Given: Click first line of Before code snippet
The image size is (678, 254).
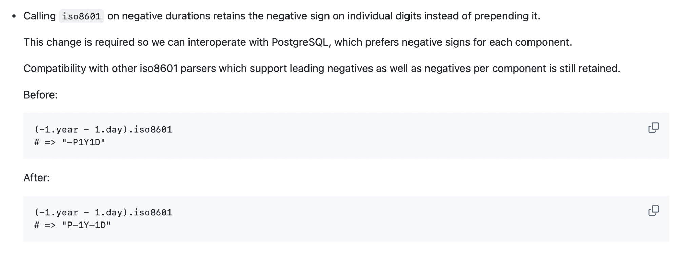Looking at the screenshot, I should (103, 130).
